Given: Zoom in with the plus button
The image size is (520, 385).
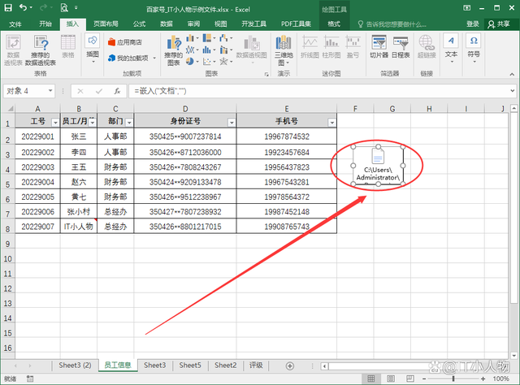Looking at the screenshot, I should (483, 379).
